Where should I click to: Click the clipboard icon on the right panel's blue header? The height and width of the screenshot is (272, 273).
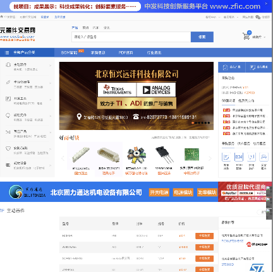(225, 67)
